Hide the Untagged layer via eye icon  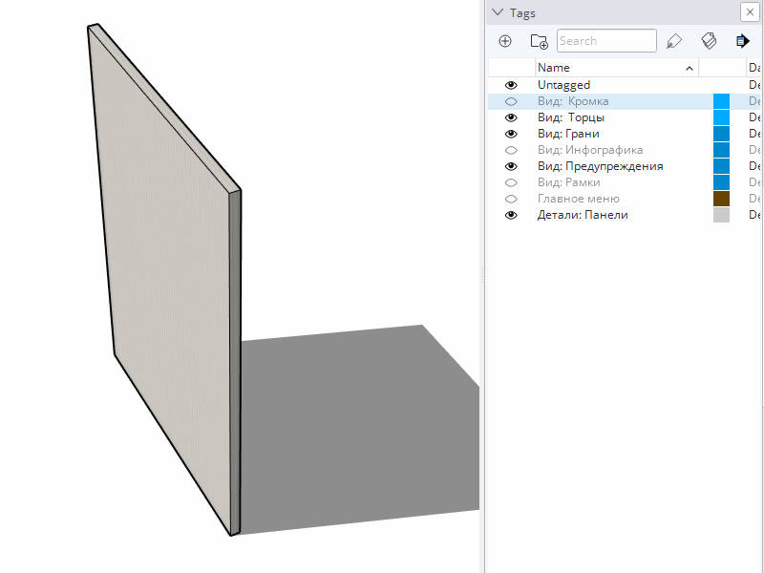(511, 85)
